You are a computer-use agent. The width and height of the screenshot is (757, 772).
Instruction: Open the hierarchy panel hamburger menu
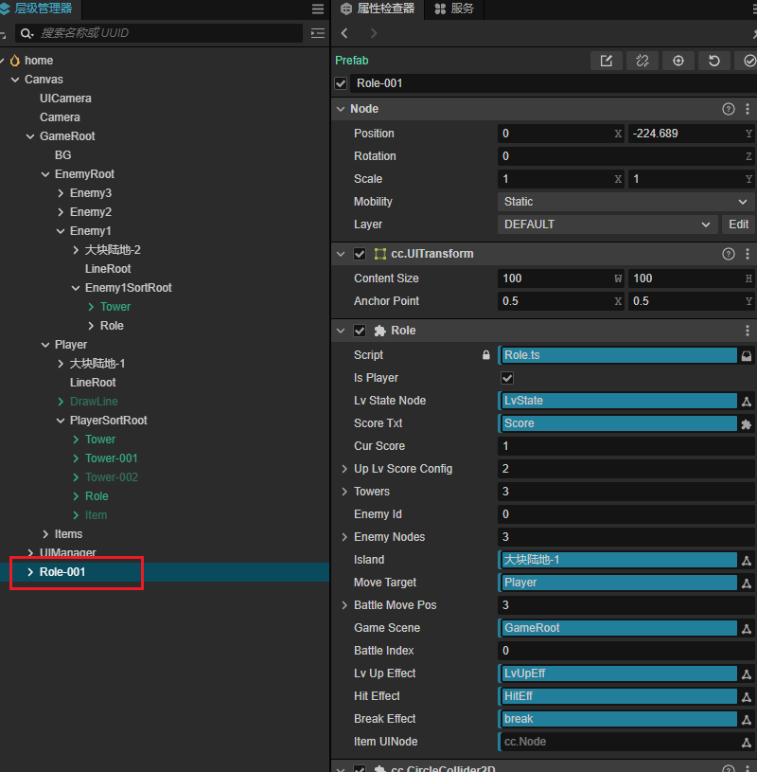[x=318, y=9]
